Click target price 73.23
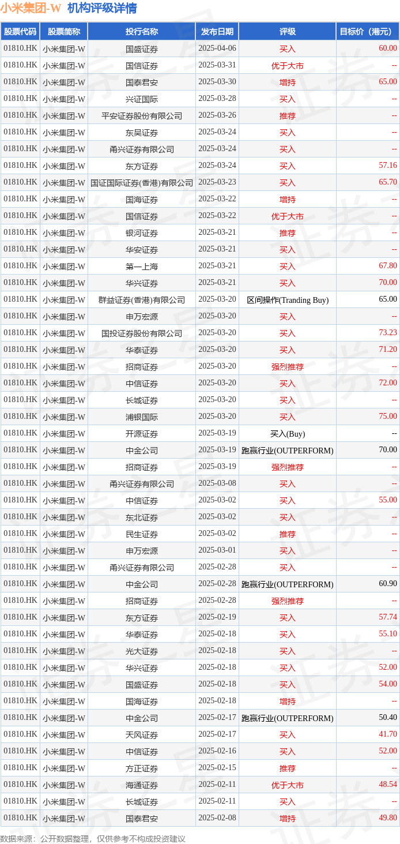Viewport: 400px width, 844px height. click(388, 333)
